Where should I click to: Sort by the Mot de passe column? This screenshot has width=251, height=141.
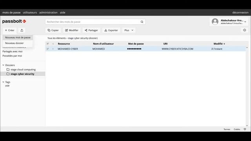(x=136, y=43)
